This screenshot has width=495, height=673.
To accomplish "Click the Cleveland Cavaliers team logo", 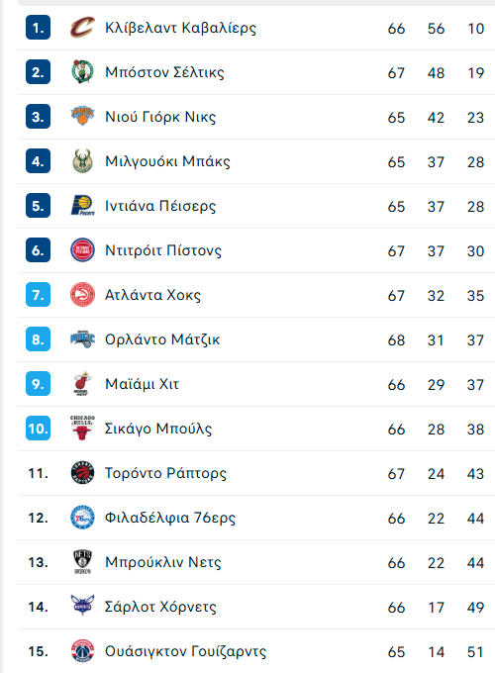I will click(82, 28).
